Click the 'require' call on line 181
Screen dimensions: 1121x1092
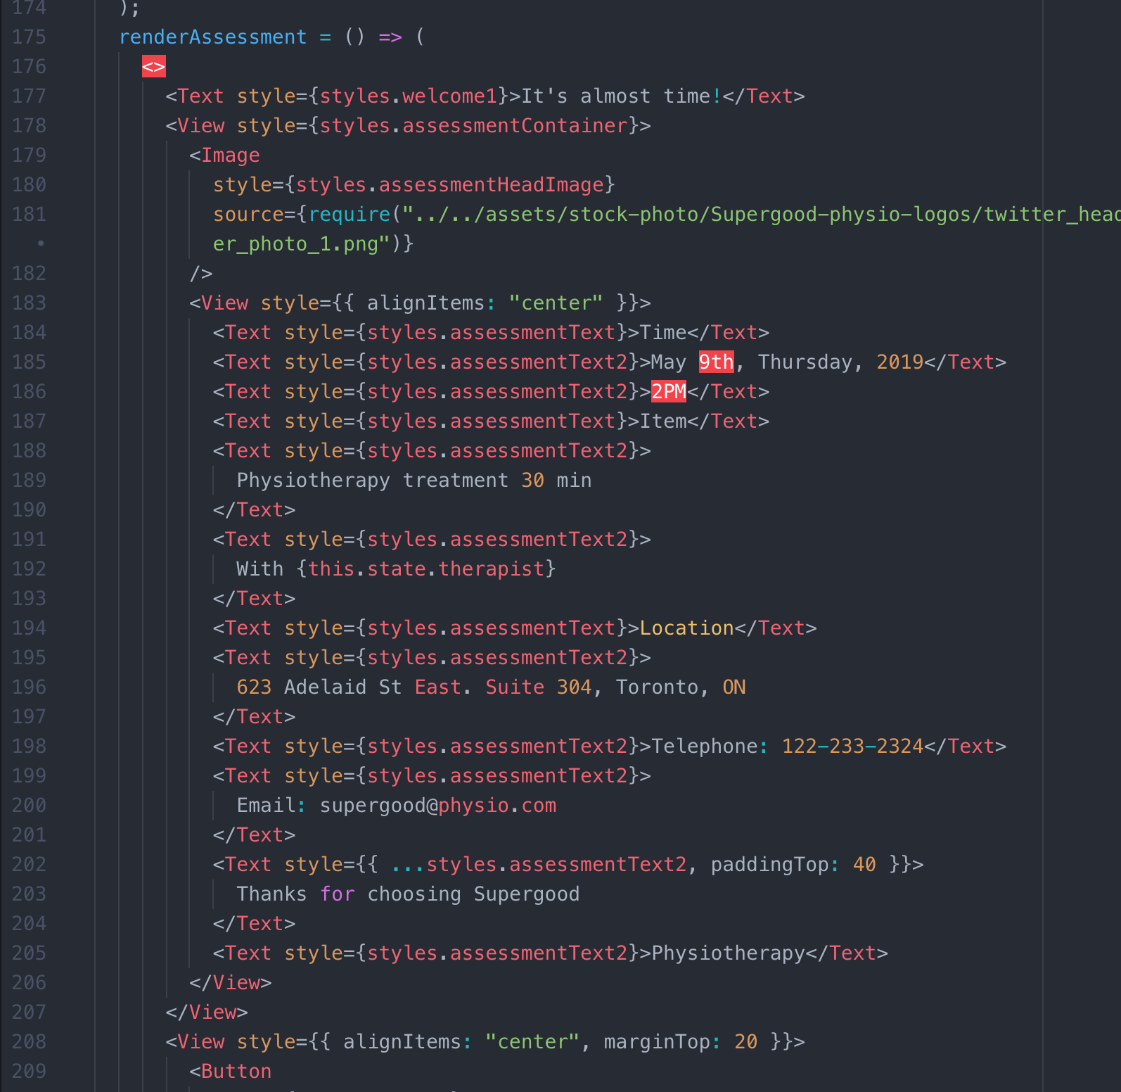point(350,215)
